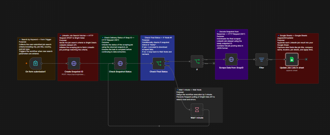Click plus button on If false output
330x135 pixels.
tap(214, 63)
